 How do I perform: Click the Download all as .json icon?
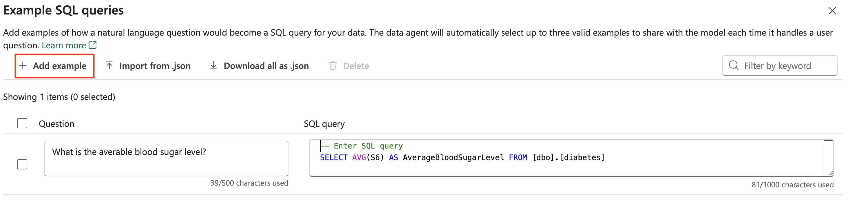(x=213, y=65)
